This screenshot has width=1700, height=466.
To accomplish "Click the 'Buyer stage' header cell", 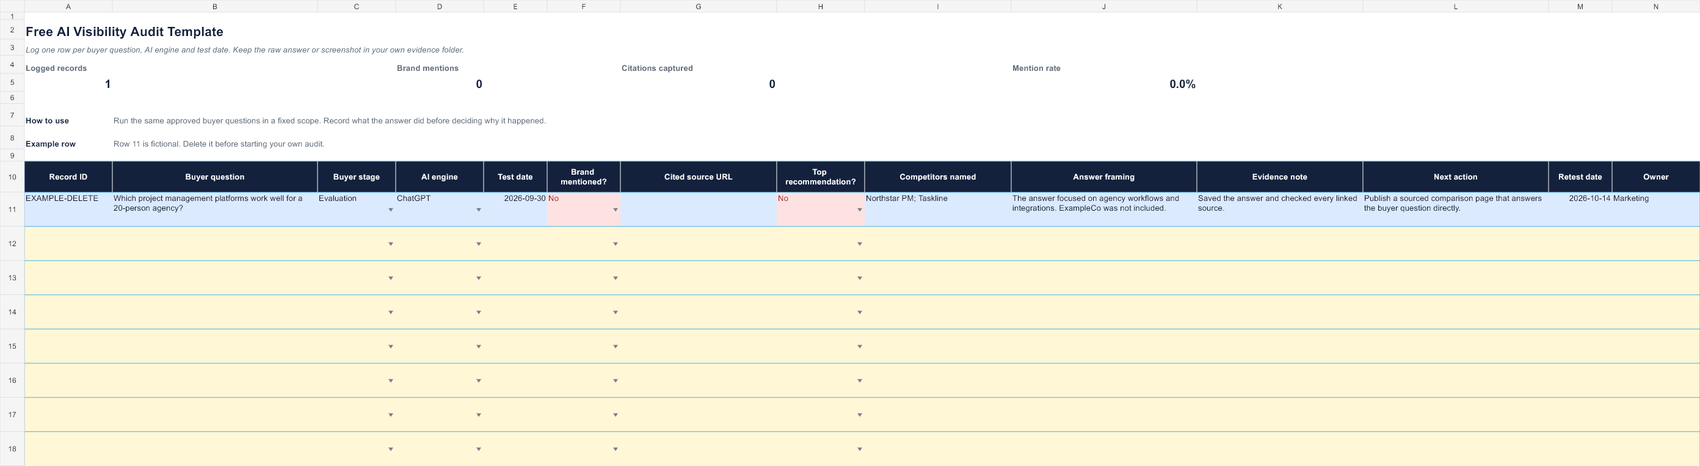I will 357,177.
